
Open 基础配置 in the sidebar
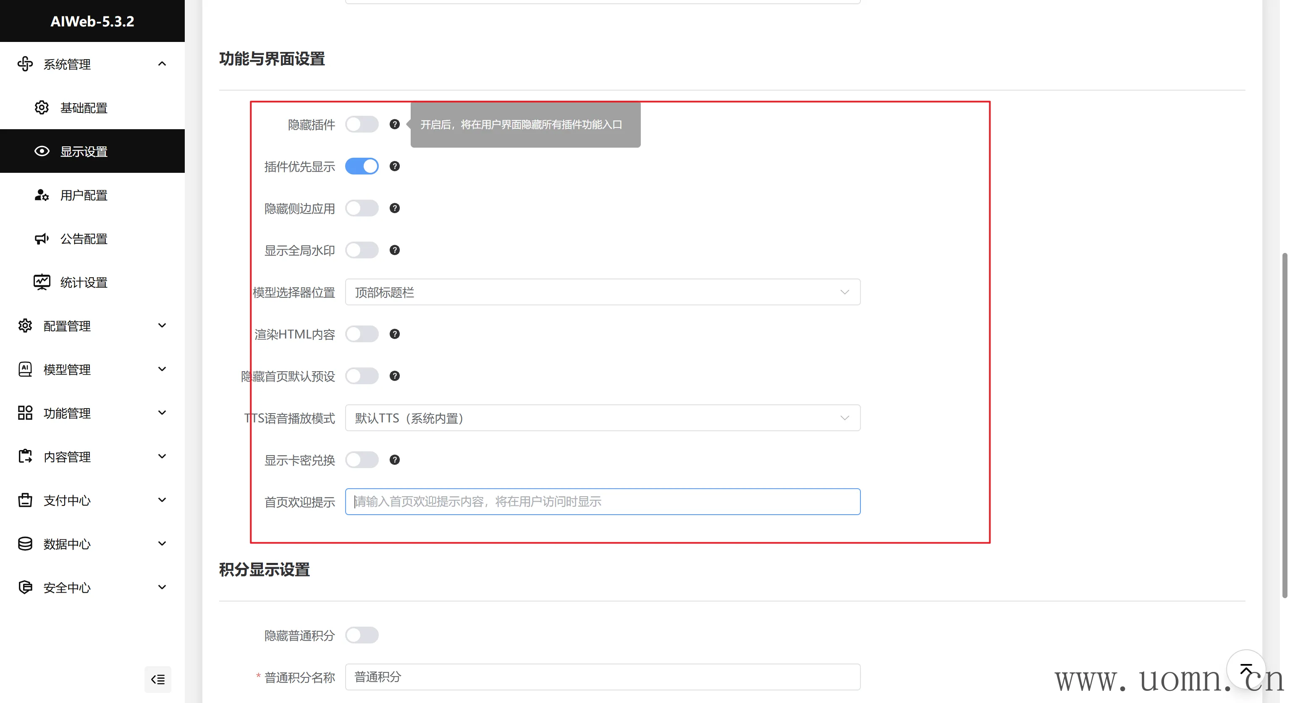pos(84,107)
